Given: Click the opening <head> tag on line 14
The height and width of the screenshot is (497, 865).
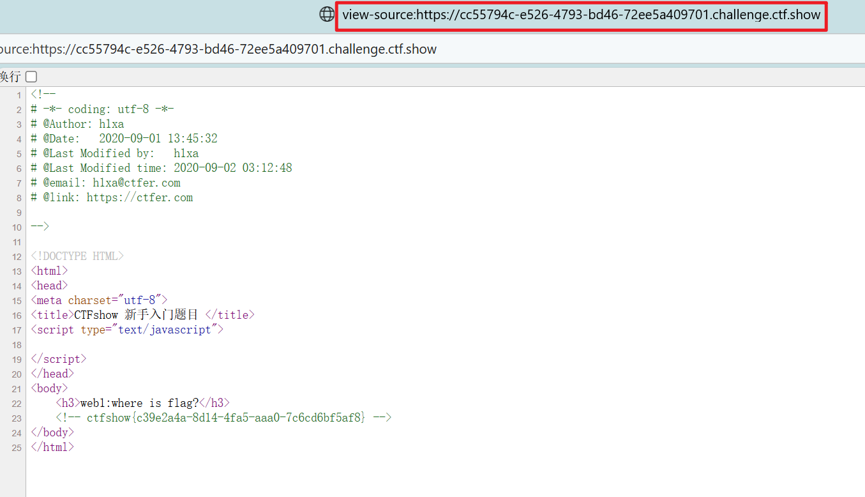Looking at the screenshot, I should 49,286.
